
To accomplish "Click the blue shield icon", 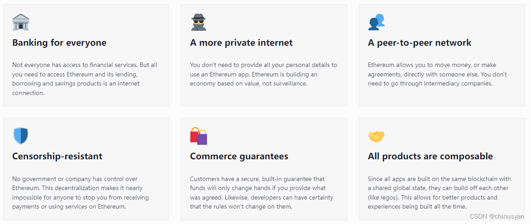I will click(21, 136).
